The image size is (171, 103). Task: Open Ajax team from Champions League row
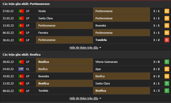click(98, 69)
